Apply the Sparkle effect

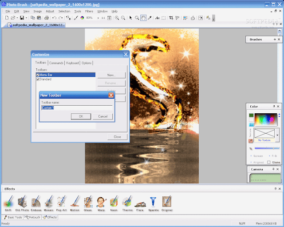[x=154, y=203]
